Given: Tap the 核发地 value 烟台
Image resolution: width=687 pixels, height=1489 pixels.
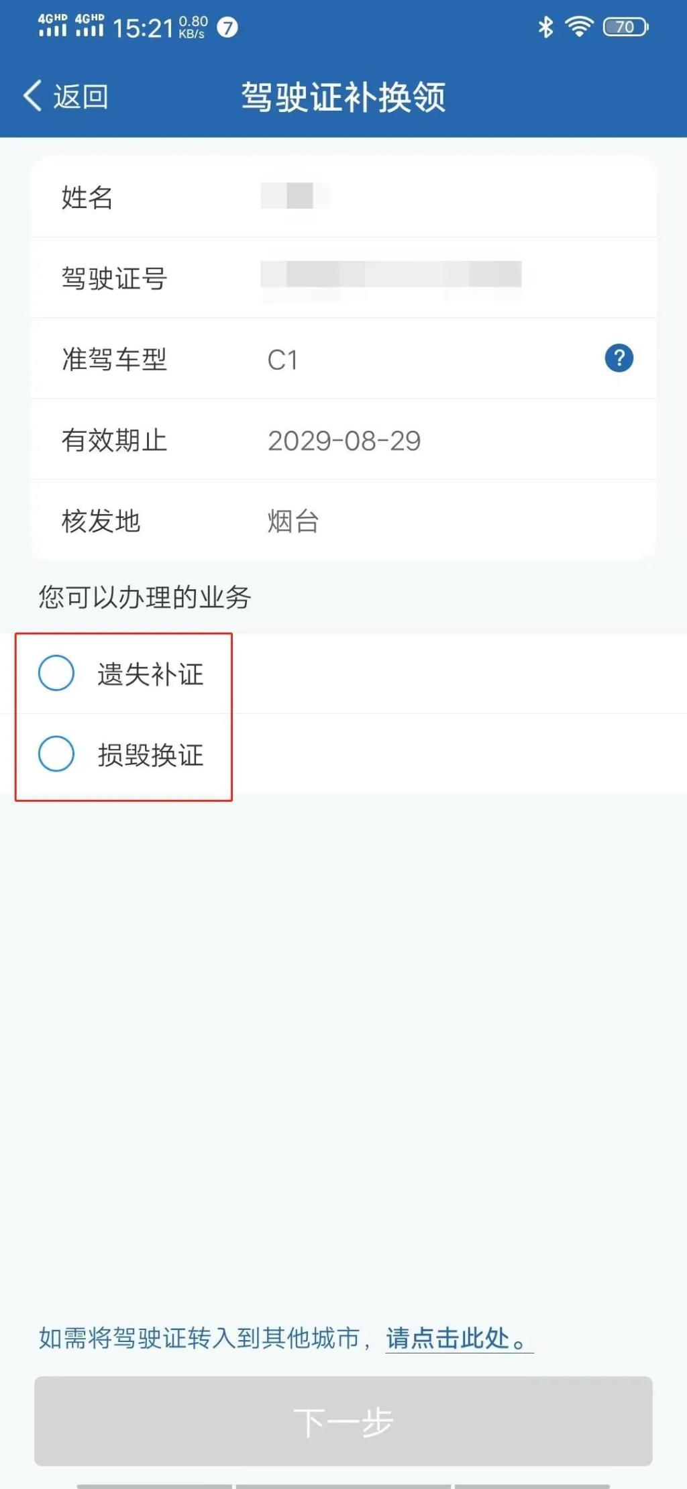Looking at the screenshot, I should coord(293,521).
